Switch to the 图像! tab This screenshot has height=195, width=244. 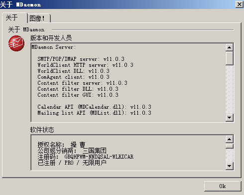tap(39, 18)
